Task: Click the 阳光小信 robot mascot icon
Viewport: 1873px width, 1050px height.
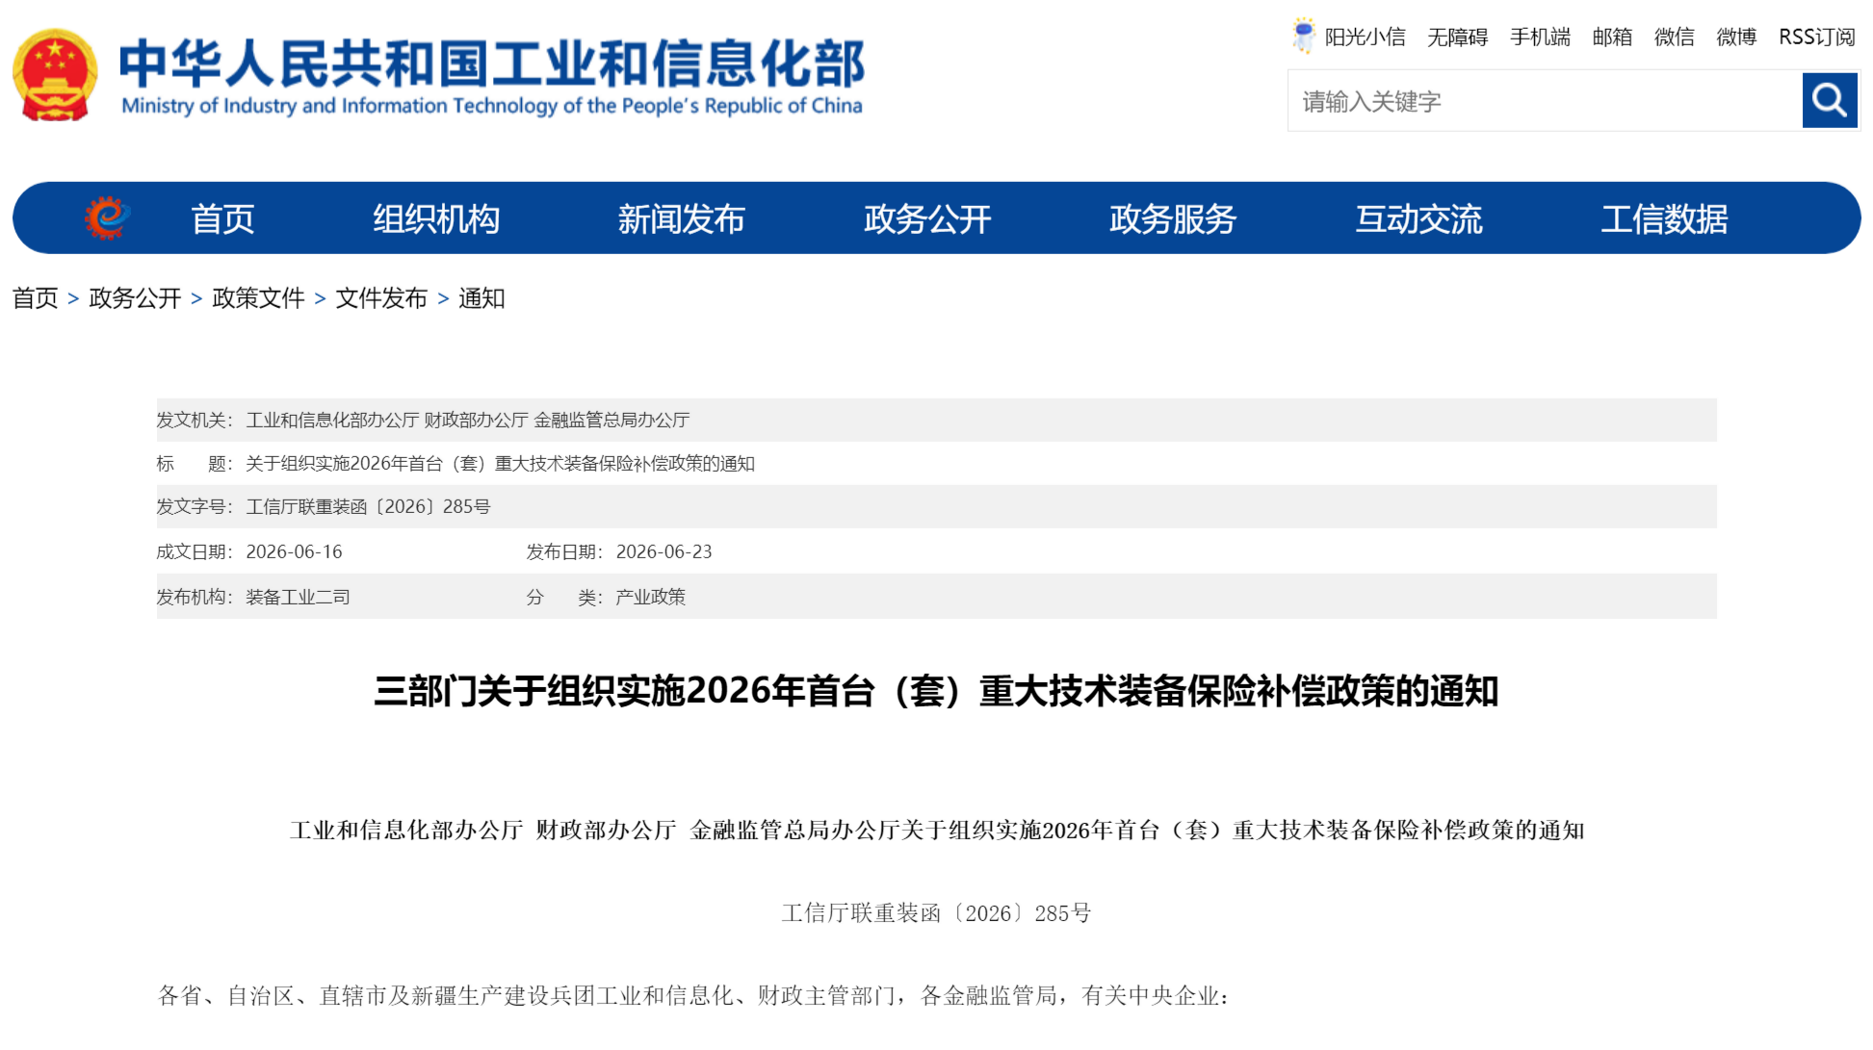Action: (x=1303, y=36)
